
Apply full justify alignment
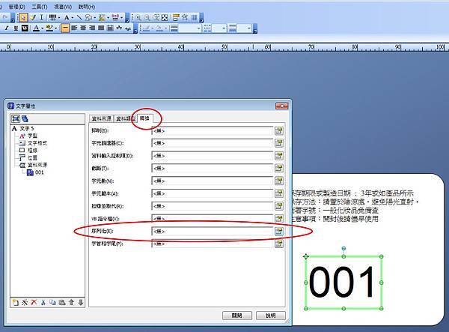(101, 28)
